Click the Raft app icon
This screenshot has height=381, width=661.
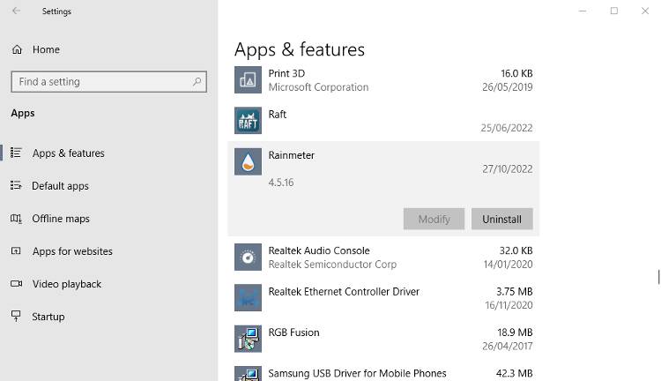click(248, 121)
